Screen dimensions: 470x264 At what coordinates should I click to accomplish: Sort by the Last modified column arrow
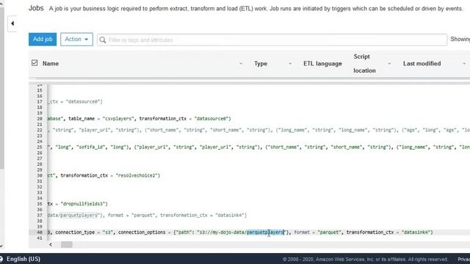click(x=464, y=64)
